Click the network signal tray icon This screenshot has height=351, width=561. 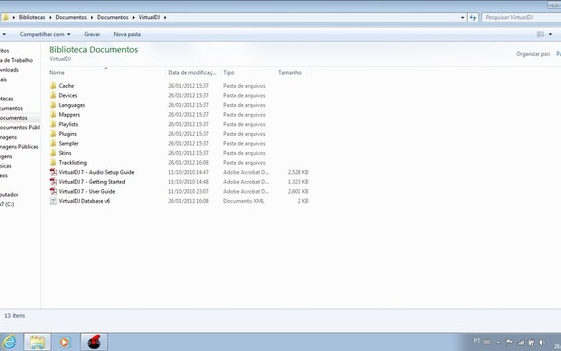click(x=521, y=342)
